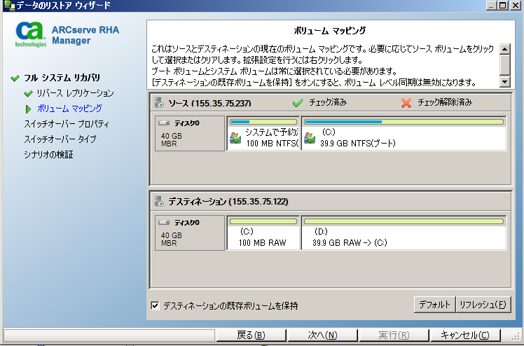Viewport: 524px width, 346px height.
Task: Click the red チェック解除済み legend icon
Action: click(406, 102)
